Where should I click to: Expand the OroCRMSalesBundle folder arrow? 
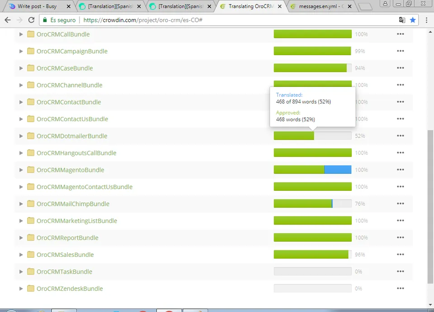(x=21, y=255)
